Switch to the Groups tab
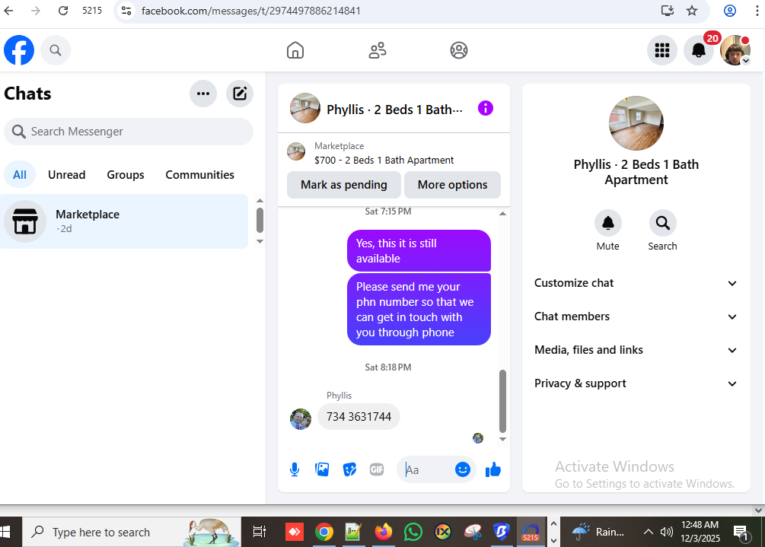 coord(126,174)
